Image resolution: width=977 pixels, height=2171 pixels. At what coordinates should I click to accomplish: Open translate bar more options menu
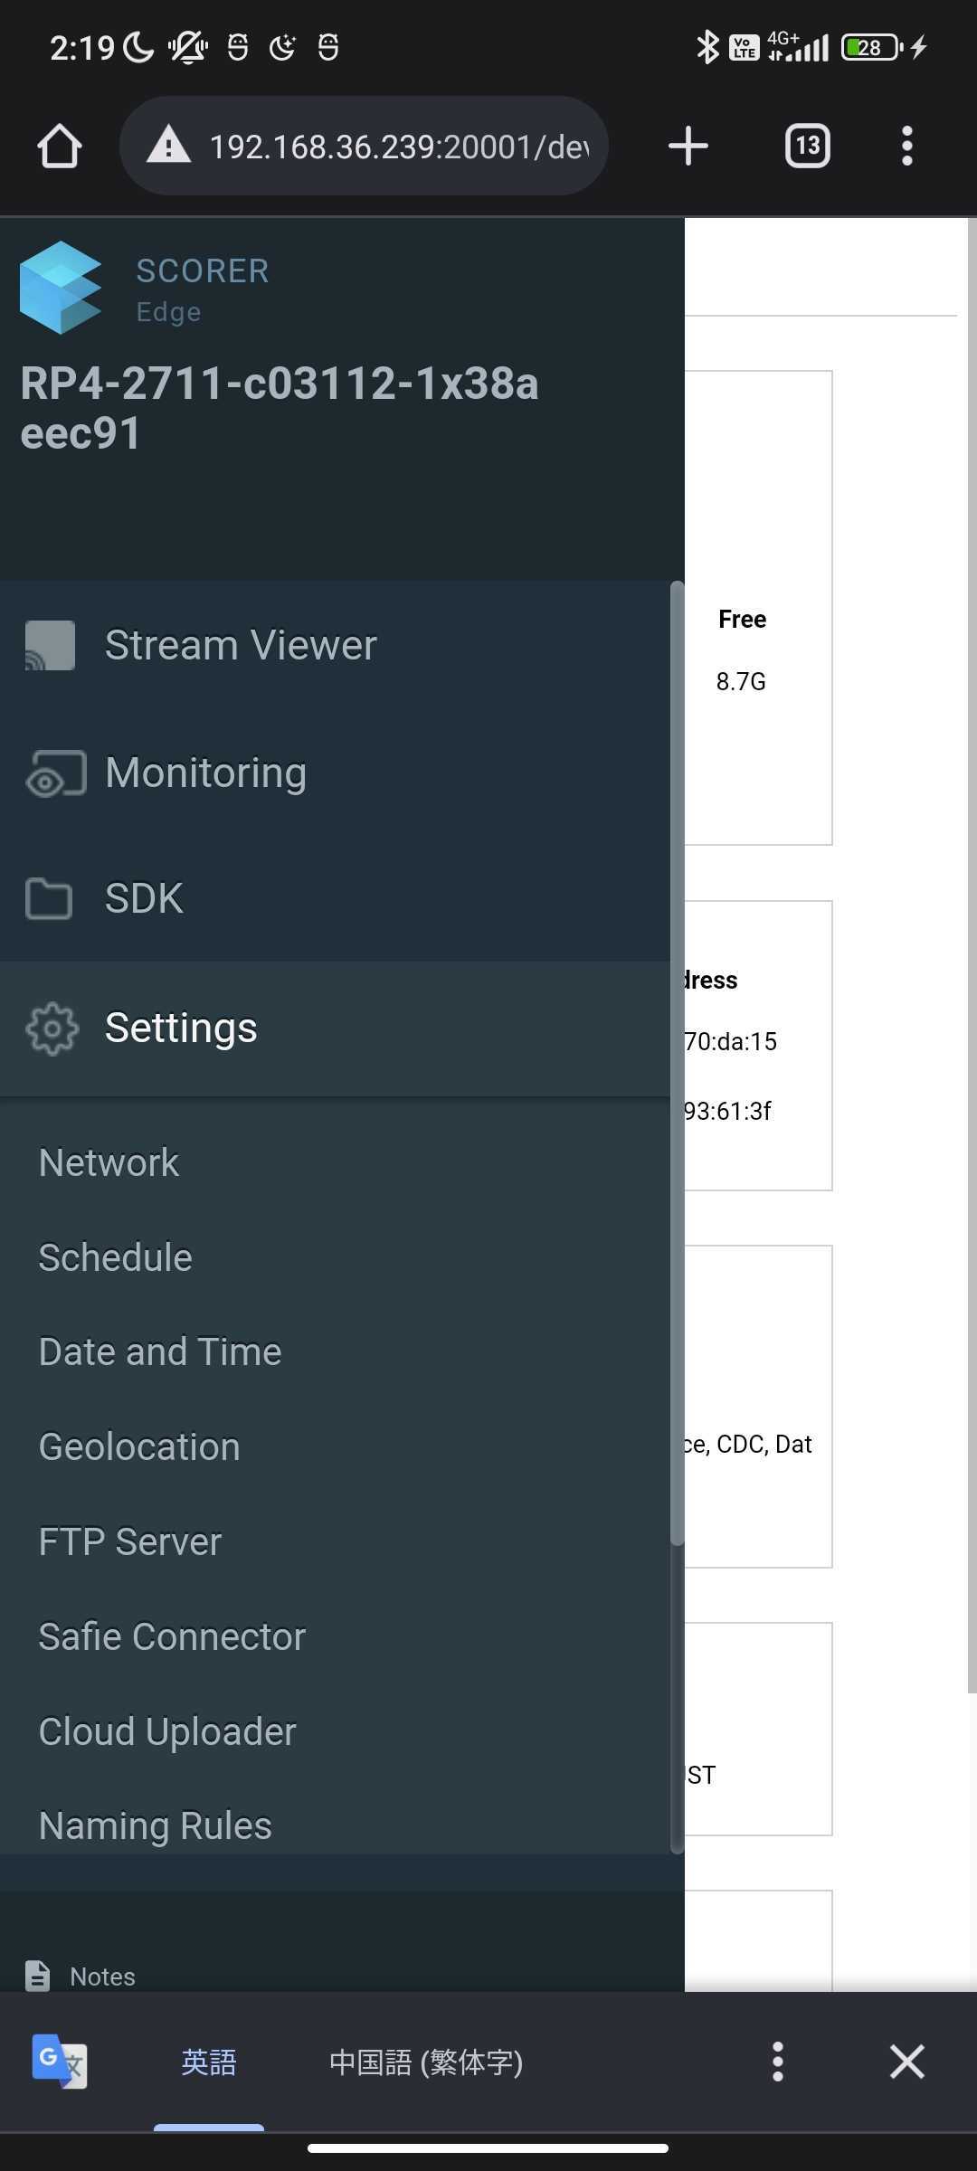coord(777,2062)
